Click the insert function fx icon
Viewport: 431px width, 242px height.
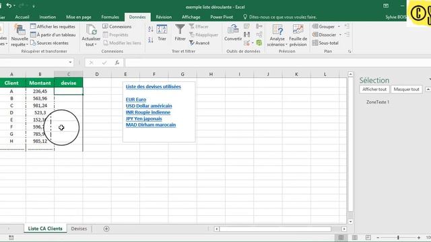click(117, 63)
